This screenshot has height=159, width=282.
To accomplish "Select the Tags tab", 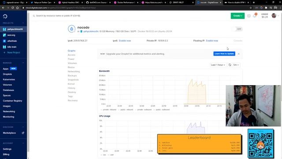I will click(70, 96).
